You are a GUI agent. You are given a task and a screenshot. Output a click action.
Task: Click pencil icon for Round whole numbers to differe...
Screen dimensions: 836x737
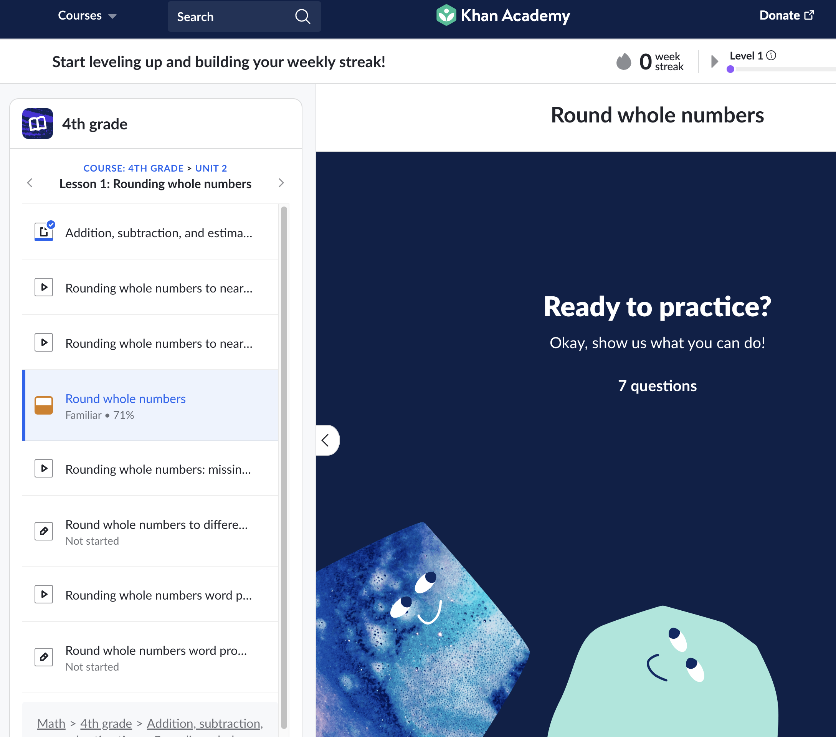click(44, 531)
